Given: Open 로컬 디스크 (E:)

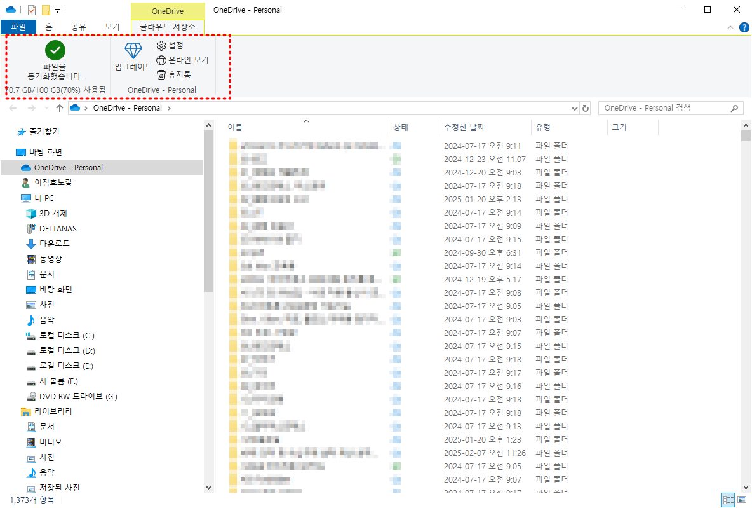Looking at the screenshot, I should pyautogui.click(x=66, y=366).
